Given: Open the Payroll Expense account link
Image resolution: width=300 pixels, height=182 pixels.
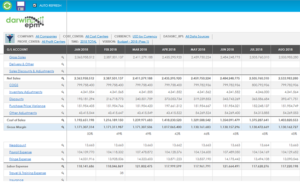Looking at the screenshot, I should [x=21, y=152].
